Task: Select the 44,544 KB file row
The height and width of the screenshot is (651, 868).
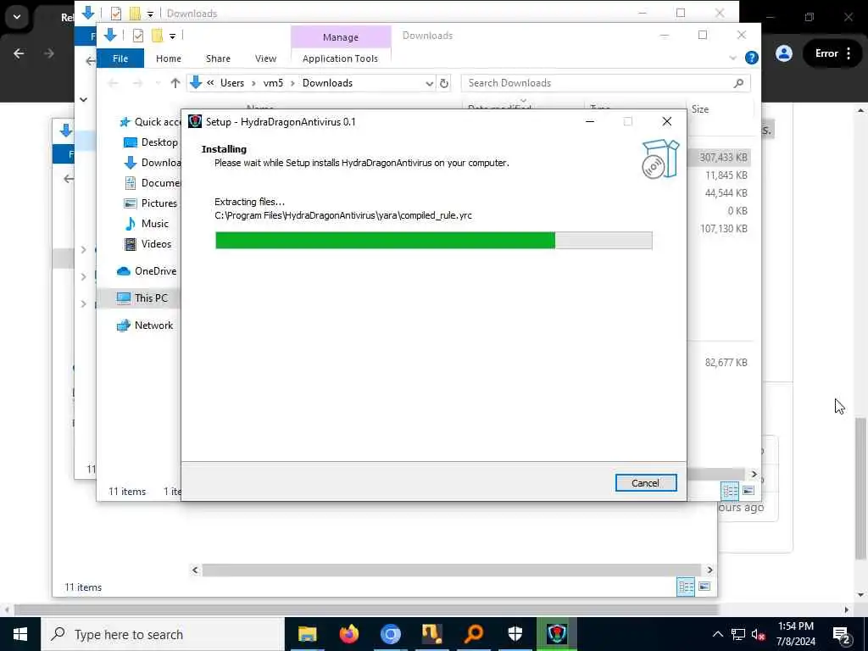Action: tap(719, 192)
